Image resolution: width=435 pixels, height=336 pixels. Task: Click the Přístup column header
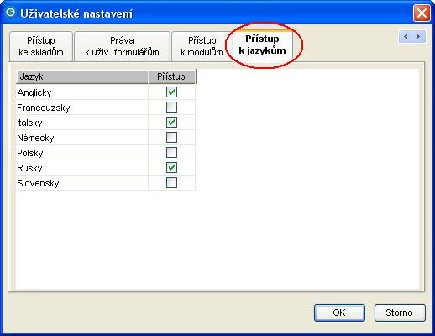click(x=172, y=76)
